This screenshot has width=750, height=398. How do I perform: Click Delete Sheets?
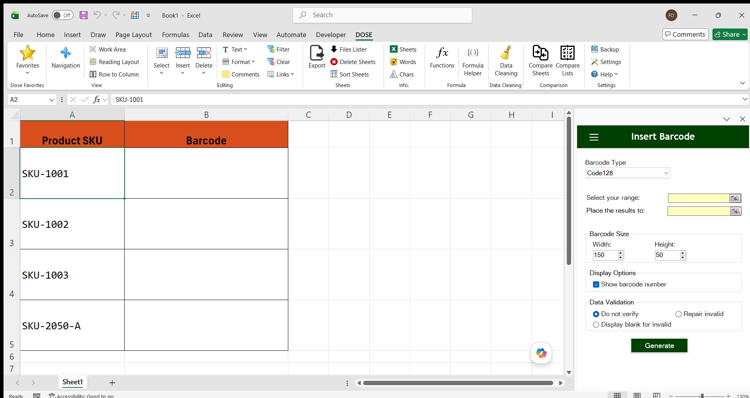(353, 62)
